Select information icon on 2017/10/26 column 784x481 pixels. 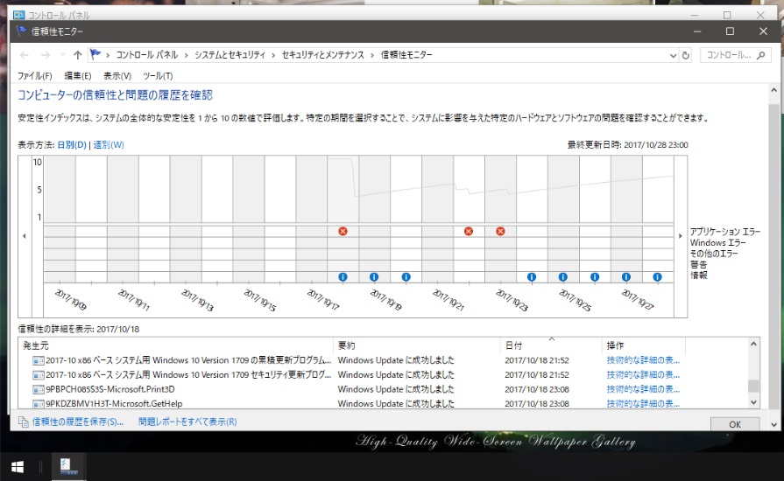[x=595, y=277]
